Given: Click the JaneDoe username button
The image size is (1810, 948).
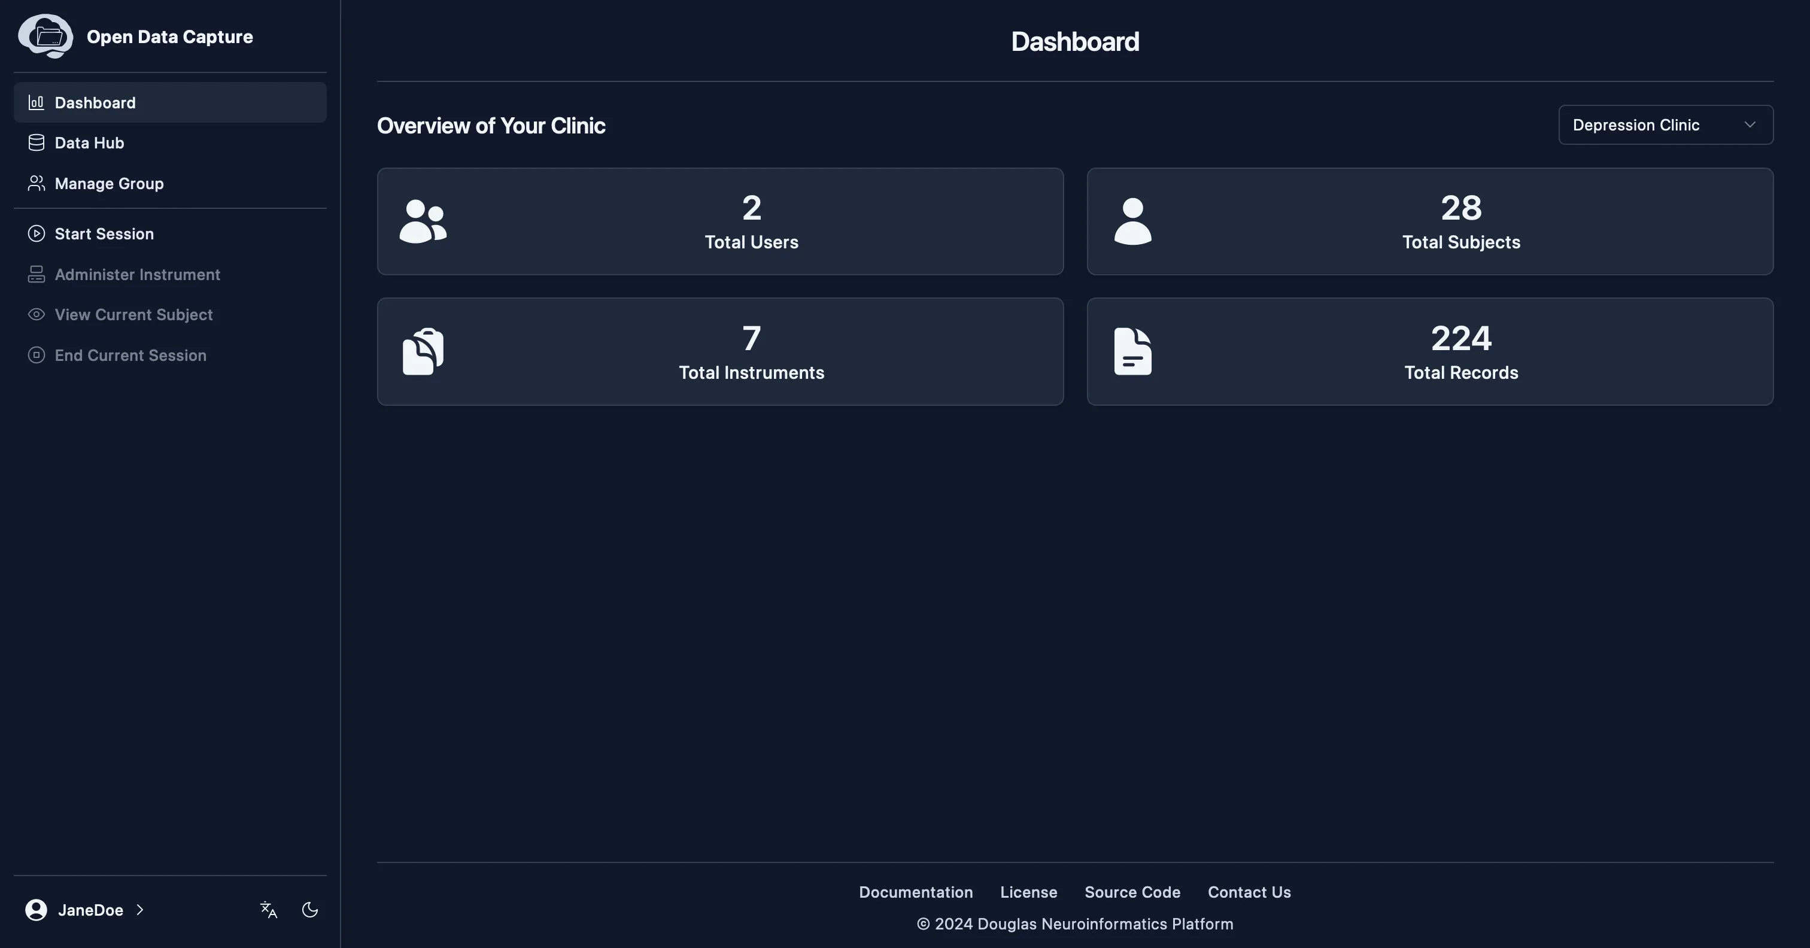Looking at the screenshot, I should 85,910.
